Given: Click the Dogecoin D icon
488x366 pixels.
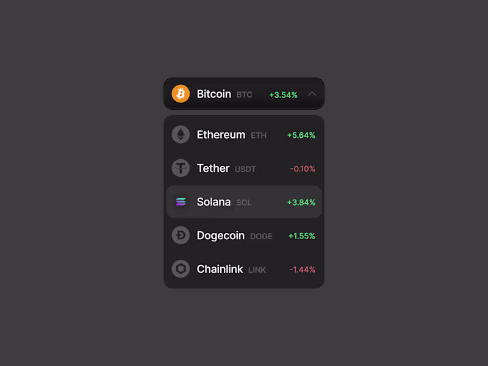Looking at the screenshot, I should [x=181, y=235].
